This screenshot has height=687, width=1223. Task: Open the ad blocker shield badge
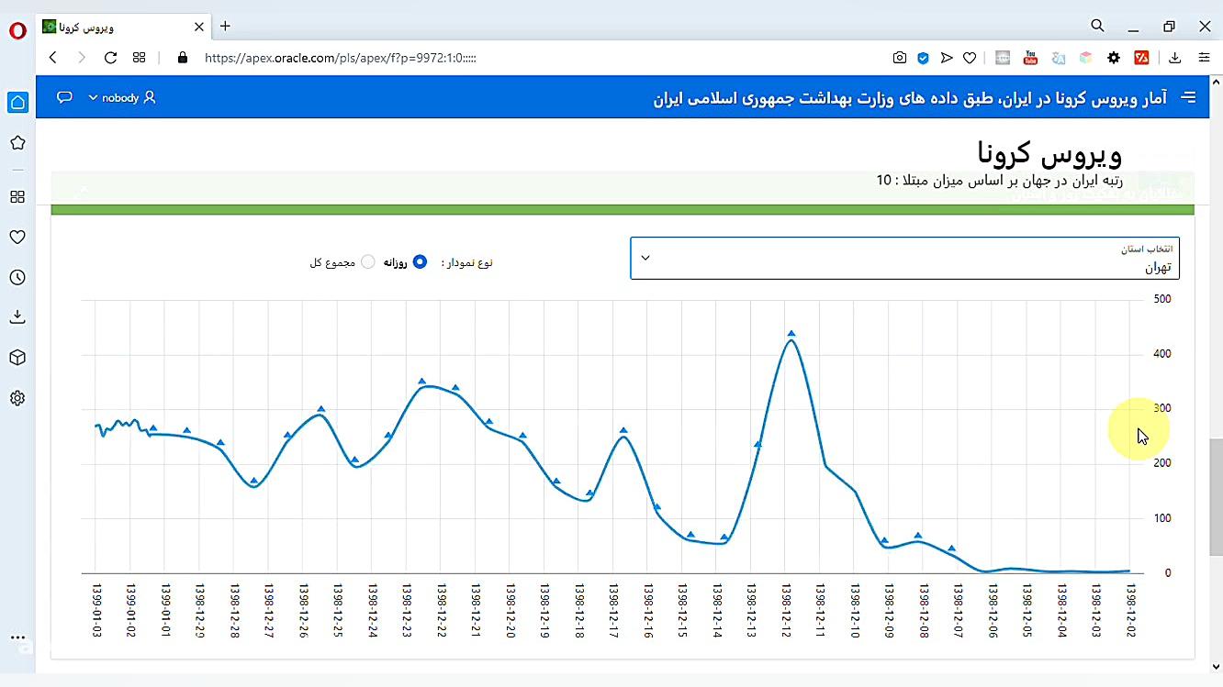[923, 57]
